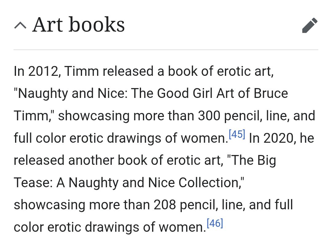Collapse the Art books section chevron

[20, 25]
